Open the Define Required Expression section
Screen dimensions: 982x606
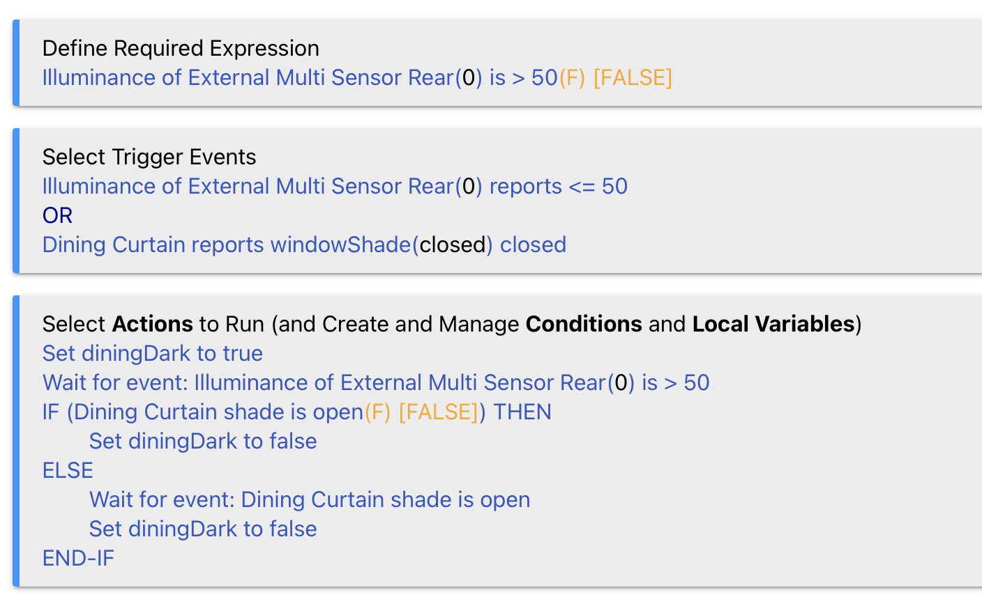click(x=181, y=48)
